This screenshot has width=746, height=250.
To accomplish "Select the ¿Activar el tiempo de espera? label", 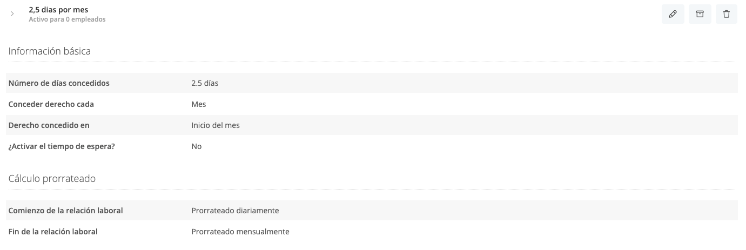I will (x=62, y=146).
